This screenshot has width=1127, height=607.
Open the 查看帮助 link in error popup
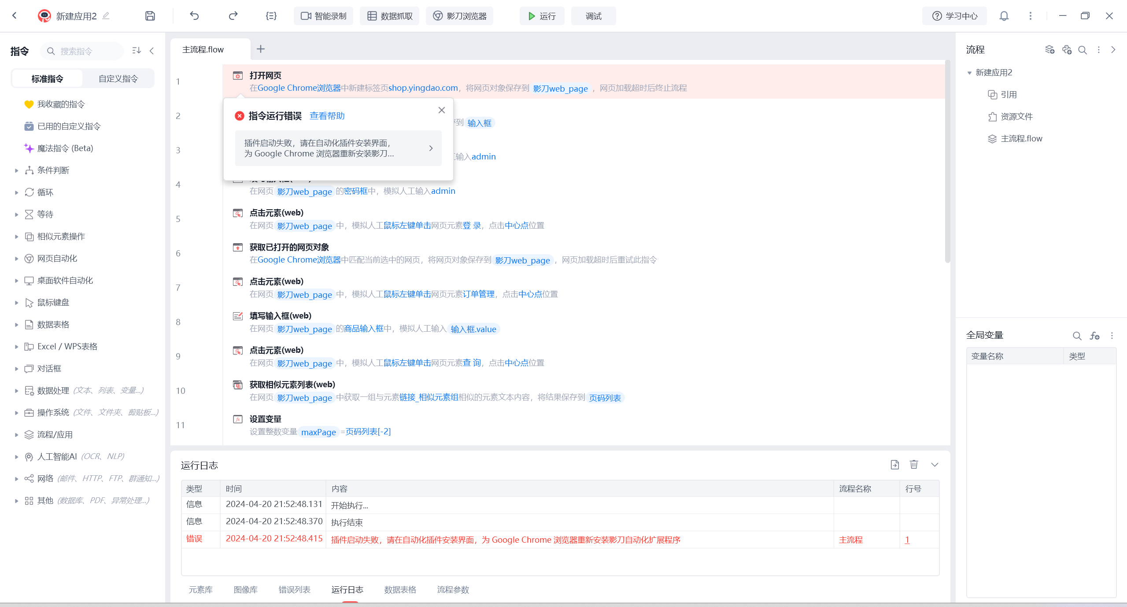click(x=327, y=116)
